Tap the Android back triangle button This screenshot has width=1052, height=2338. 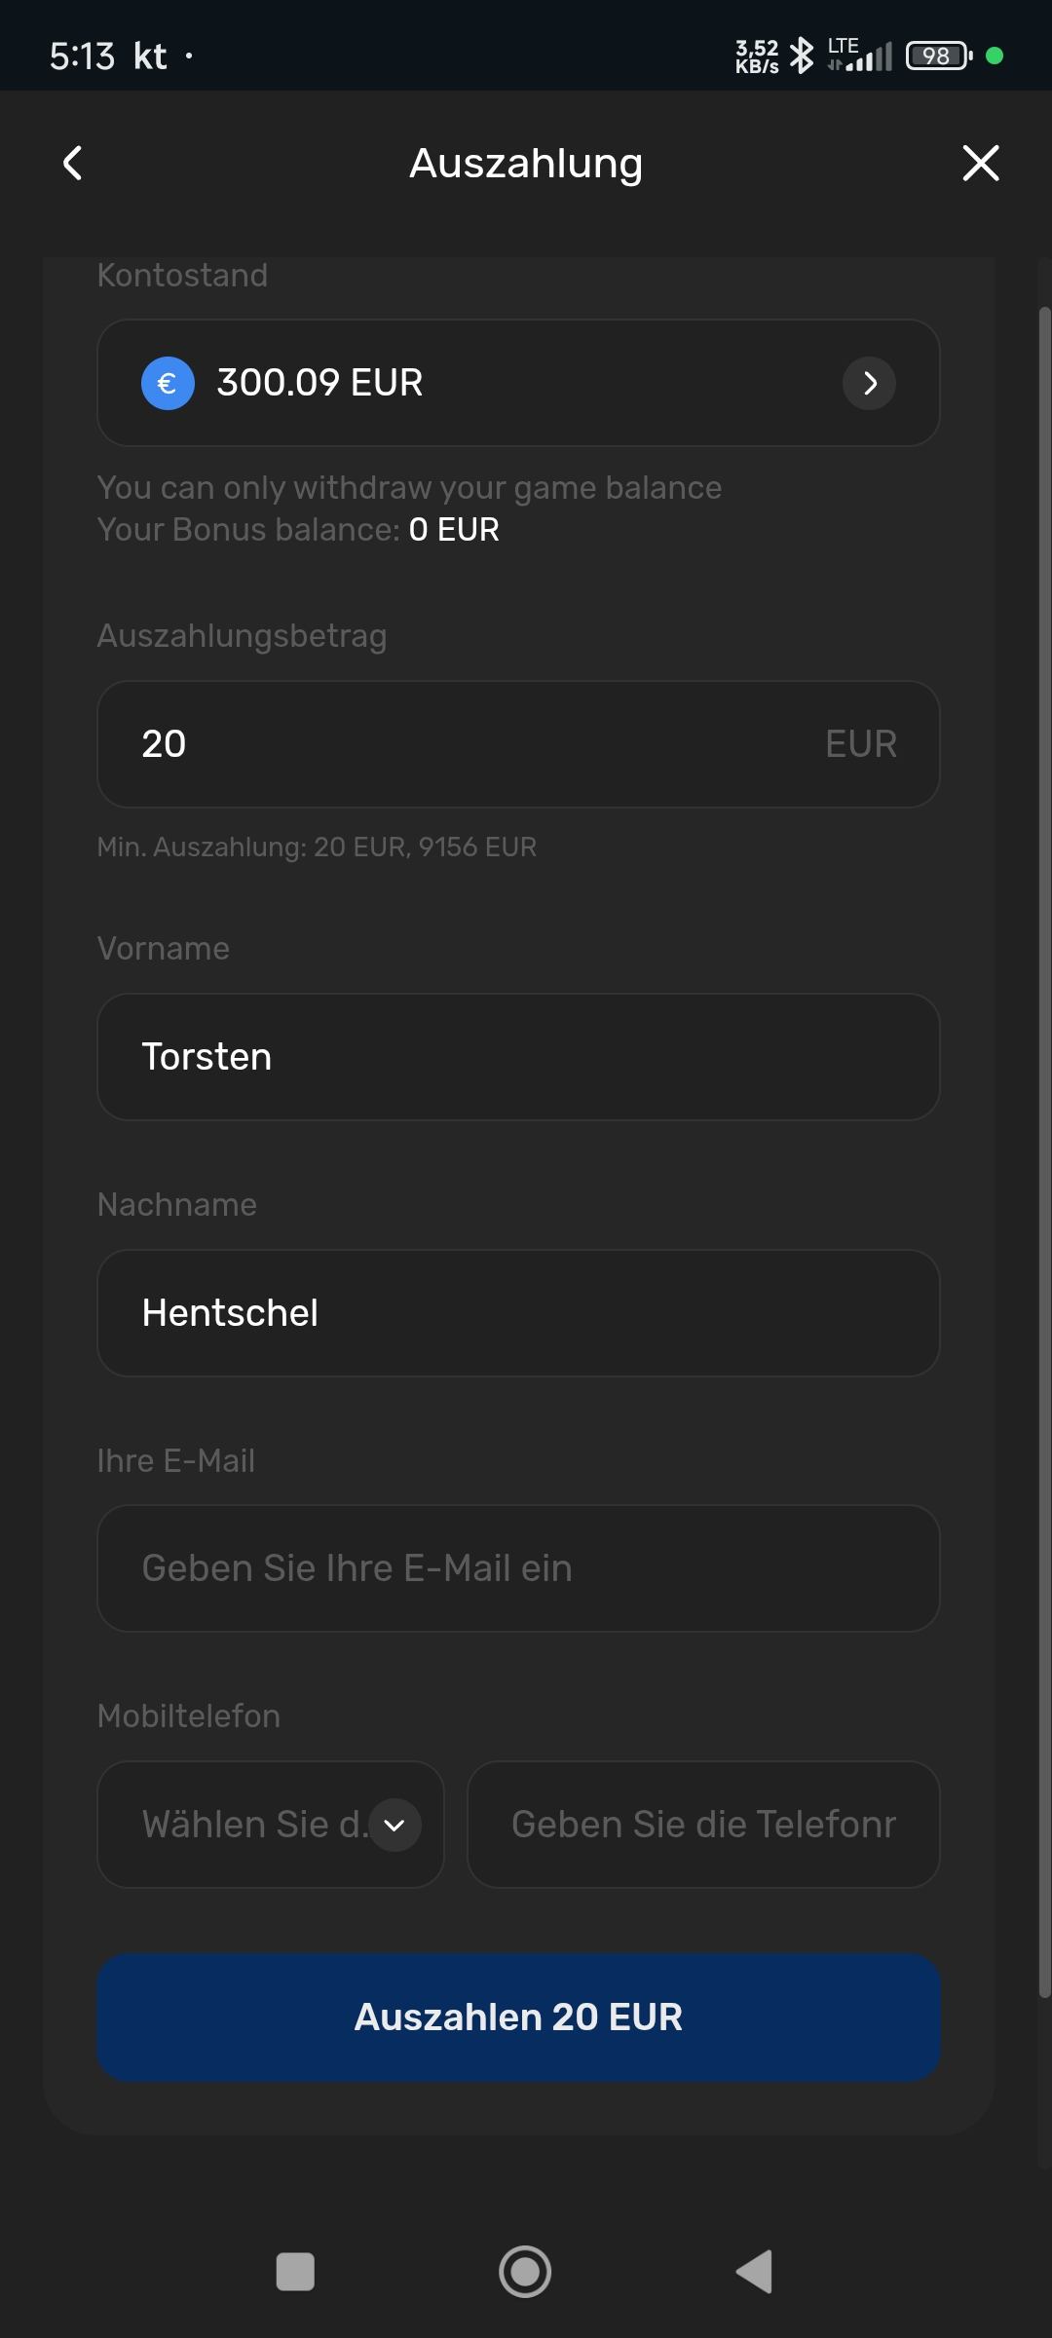point(755,2272)
